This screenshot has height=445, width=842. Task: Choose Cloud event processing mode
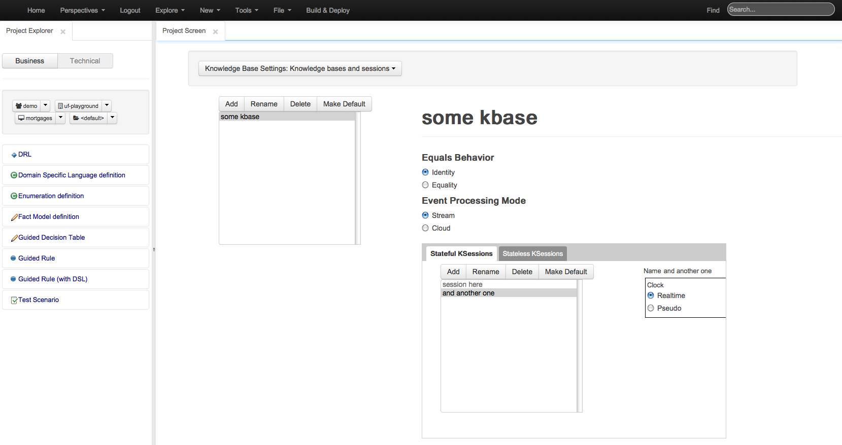[x=425, y=228]
